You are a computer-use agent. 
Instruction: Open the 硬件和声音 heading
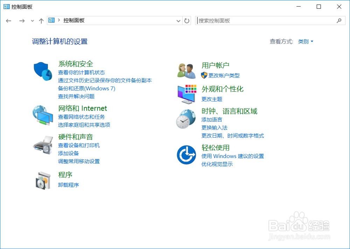(x=76, y=137)
